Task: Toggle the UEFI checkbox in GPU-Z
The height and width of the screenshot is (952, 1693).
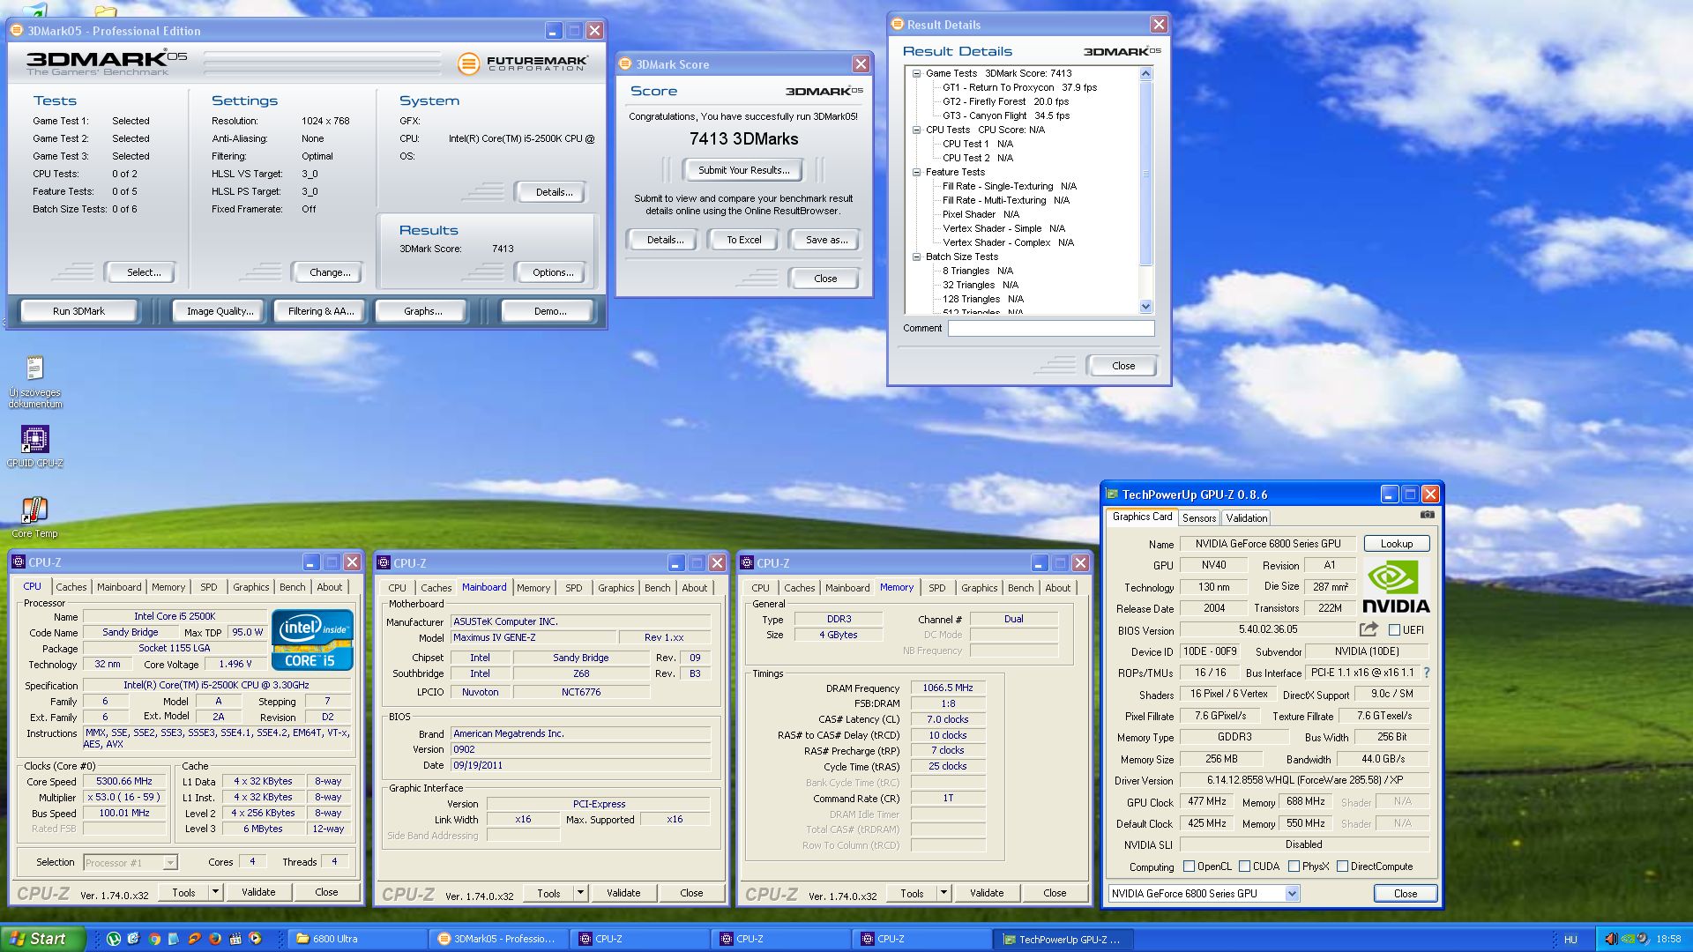Action: point(1394,630)
